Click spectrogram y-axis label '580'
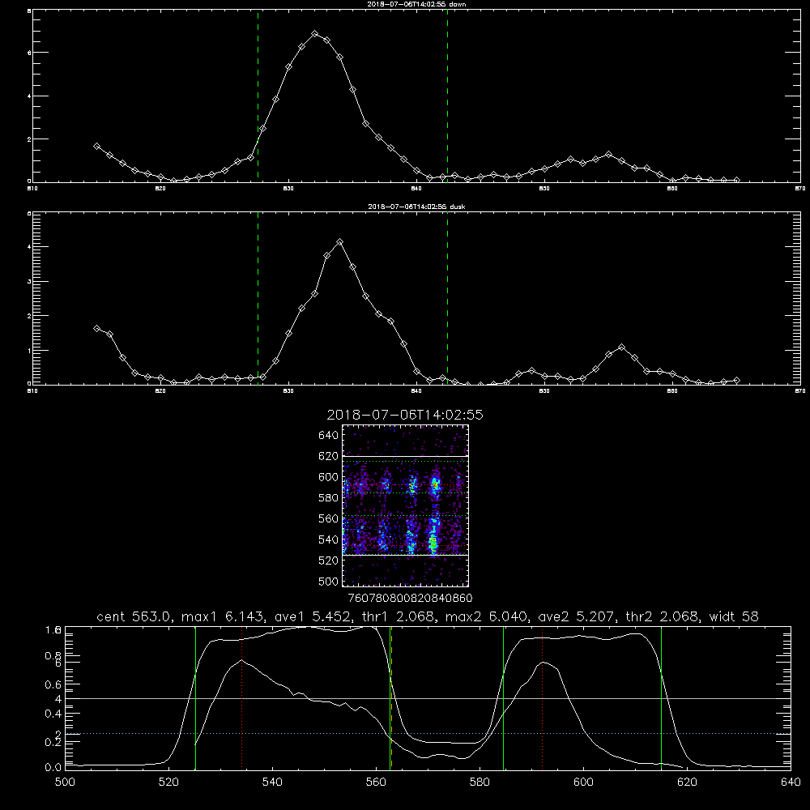 [329, 498]
